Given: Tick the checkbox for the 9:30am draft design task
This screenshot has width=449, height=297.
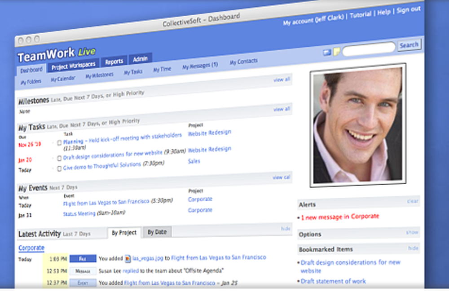Looking at the screenshot, I should click(59, 158).
